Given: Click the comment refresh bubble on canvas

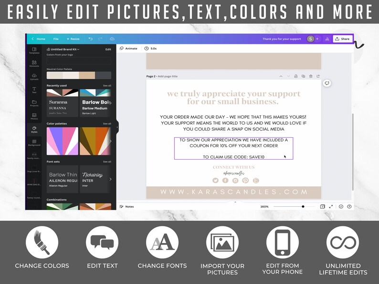Looking at the screenshot, I should [x=327, y=83].
